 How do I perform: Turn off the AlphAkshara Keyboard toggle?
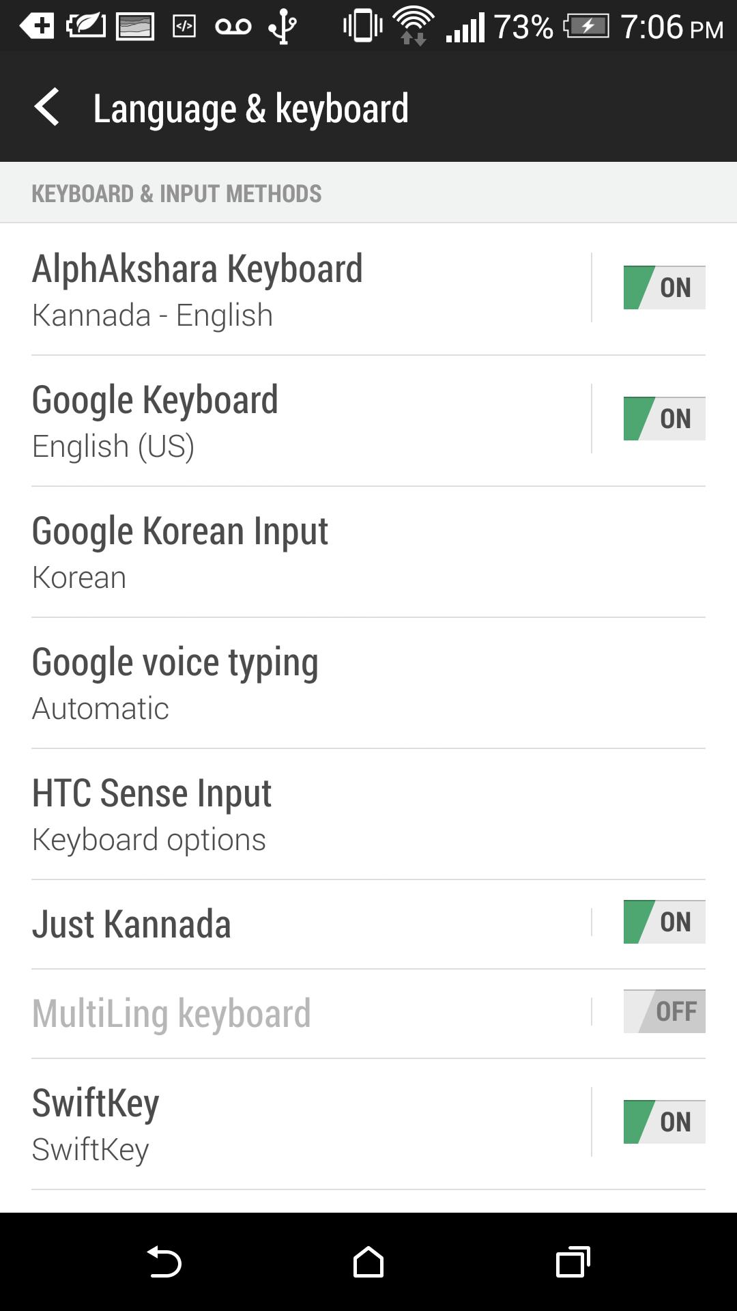pyautogui.click(x=664, y=287)
